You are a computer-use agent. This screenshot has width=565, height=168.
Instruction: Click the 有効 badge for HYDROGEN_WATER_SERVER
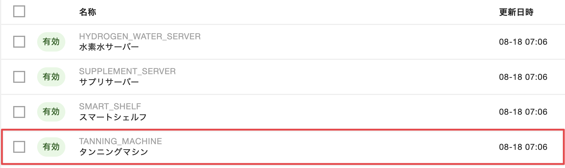coord(51,42)
